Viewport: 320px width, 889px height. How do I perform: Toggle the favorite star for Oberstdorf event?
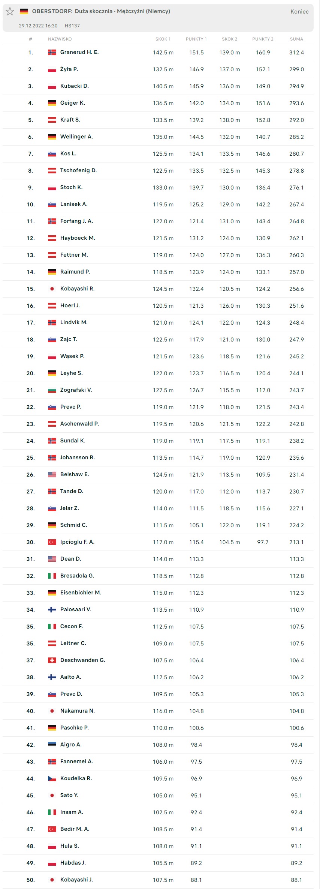[x=10, y=11]
